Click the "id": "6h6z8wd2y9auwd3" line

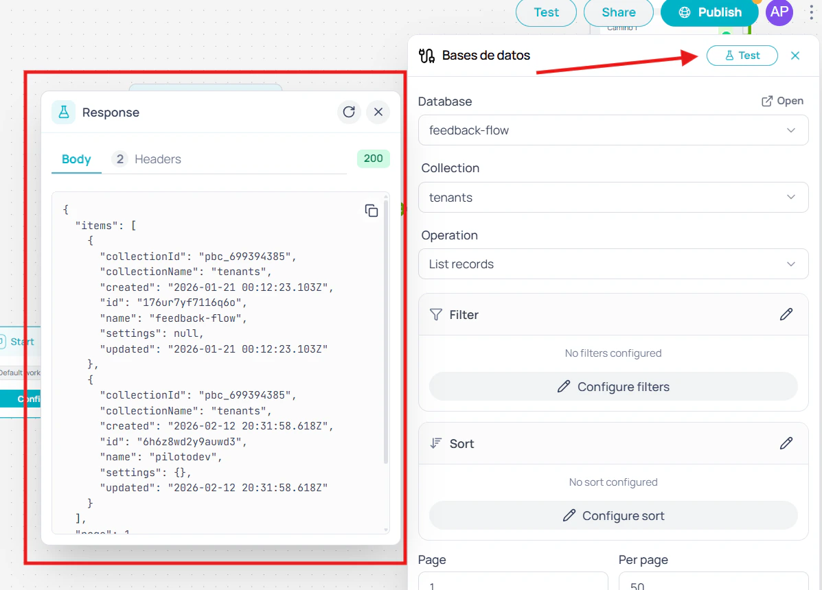(x=173, y=442)
